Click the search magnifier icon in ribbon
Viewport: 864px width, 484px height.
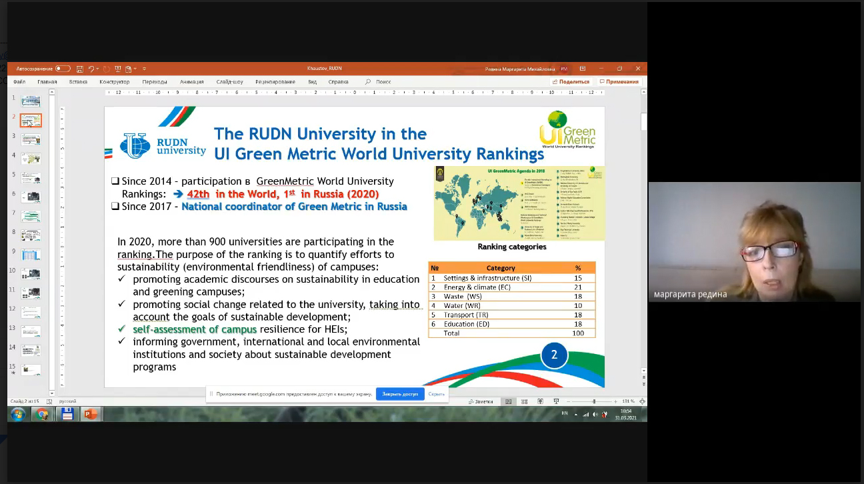click(x=368, y=82)
